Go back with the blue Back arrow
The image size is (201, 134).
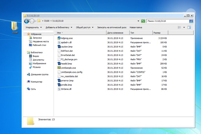coord(27,21)
